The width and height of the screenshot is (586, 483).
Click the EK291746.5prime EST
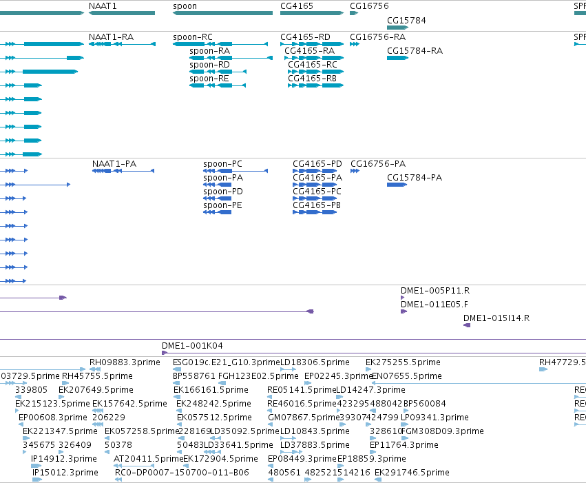click(x=377, y=480)
